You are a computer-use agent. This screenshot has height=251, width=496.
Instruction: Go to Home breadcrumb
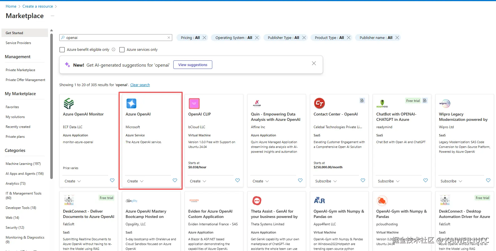[11, 6]
